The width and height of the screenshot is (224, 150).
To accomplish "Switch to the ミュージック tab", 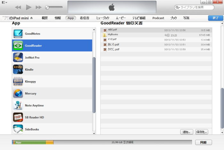I will (x=102, y=18).
